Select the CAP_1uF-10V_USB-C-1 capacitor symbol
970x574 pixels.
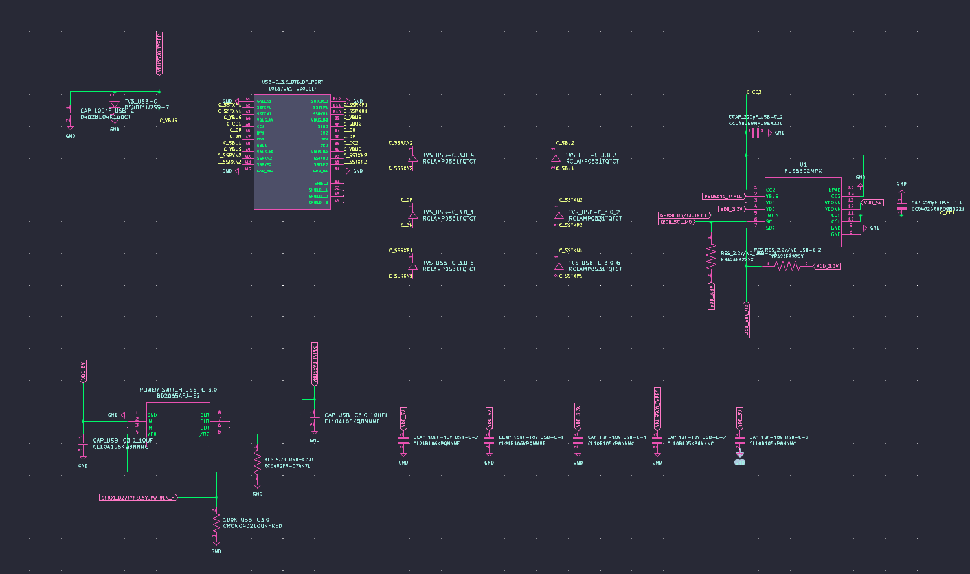[578, 440]
